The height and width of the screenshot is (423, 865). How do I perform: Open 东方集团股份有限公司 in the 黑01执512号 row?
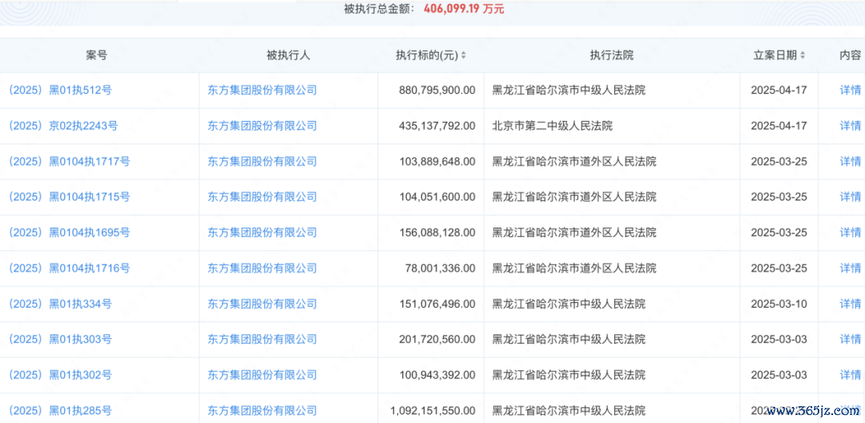[263, 90]
